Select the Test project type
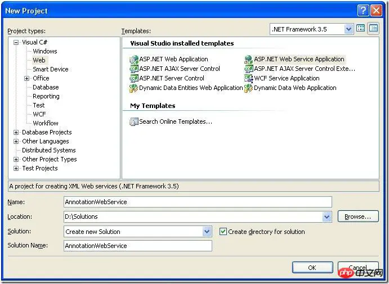 coord(39,105)
